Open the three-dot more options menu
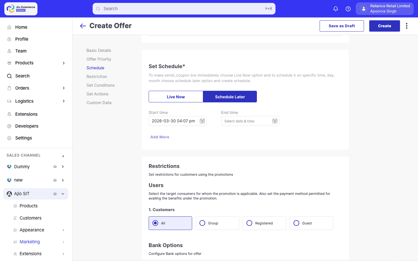 click(407, 26)
